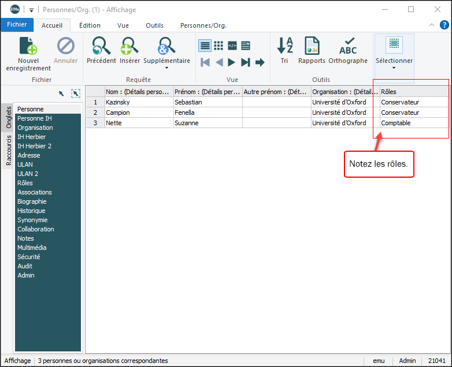Click the Nouvel enregistrement icon
452x367 pixels.
pyautogui.click(x=28, y=46)
